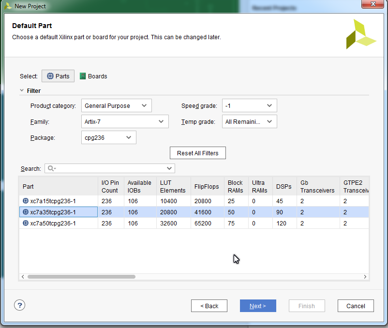Sort by the FlipFlops column header
The width and height of the screenshot is (388, 328).
coord(208,186)
